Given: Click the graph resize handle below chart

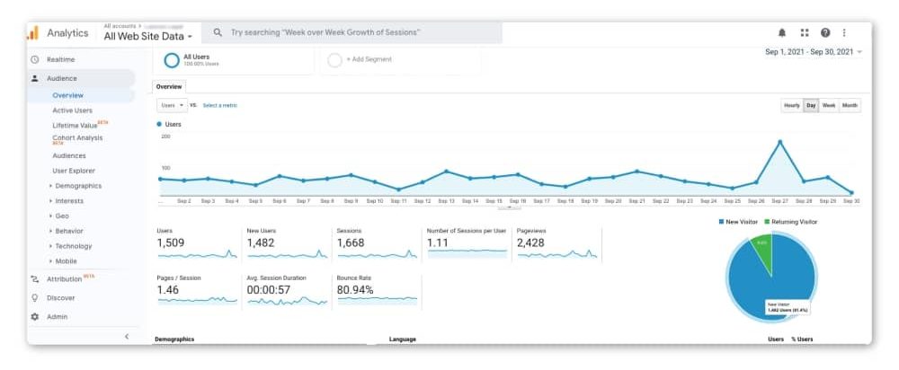Looking at the screenshot, I should 509,208.
